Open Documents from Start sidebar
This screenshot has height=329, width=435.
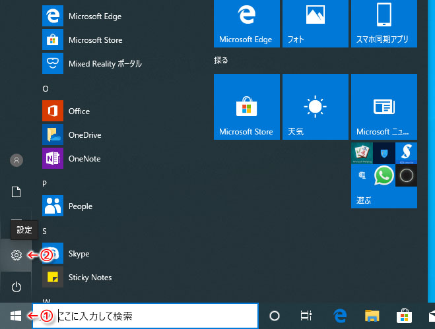[16, 192]
